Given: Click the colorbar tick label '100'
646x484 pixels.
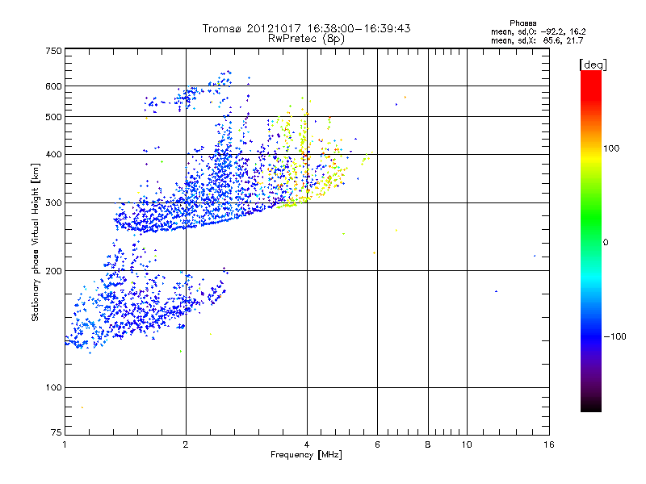Looking at the screenshot, I should (611, 148).
